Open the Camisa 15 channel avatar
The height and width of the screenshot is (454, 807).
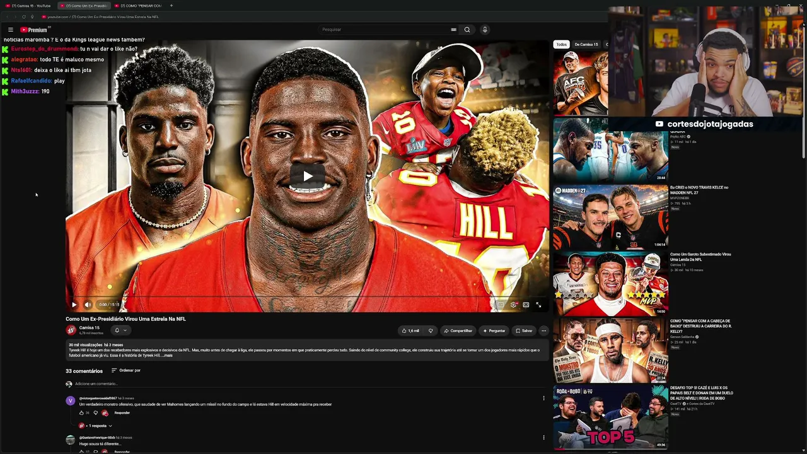click(71, 330)
